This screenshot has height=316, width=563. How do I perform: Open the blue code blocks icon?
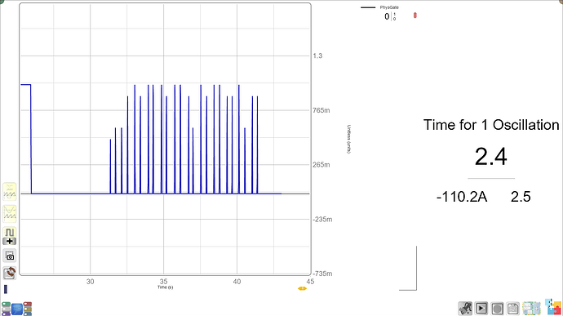pyautogui.click(x=17, y=309)
